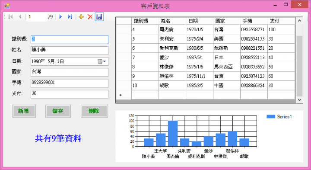Click the 手機 field with 0928299601

[70, 83]
